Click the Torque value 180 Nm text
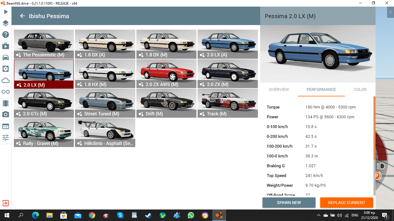This screenshot has width=394, height=221. tap(331, 107)
